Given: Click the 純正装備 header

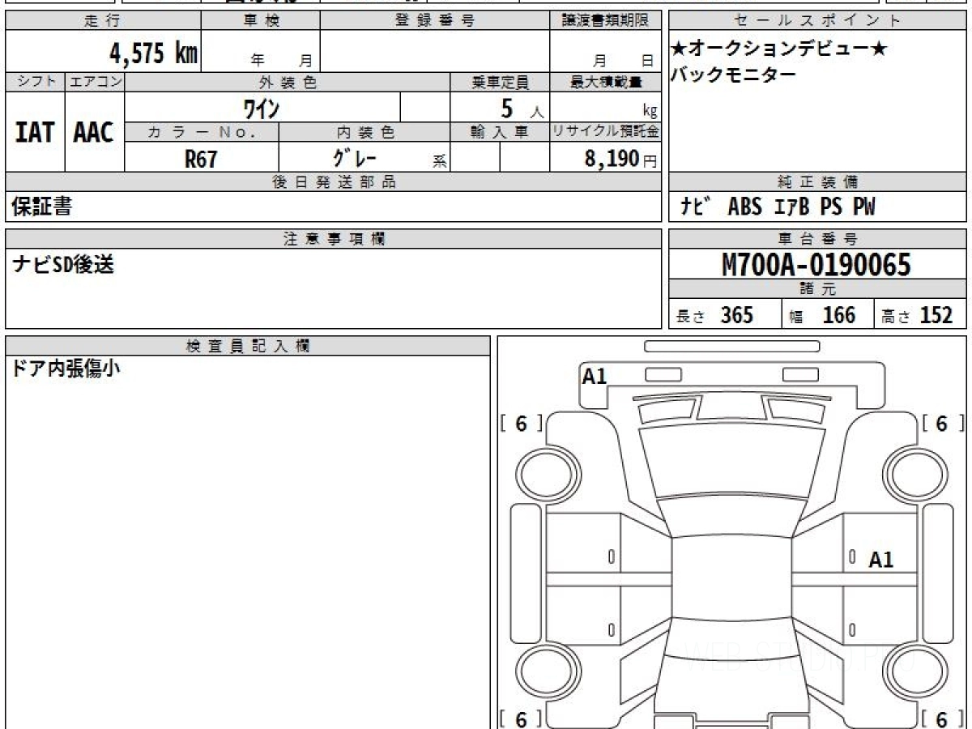Looking at the screenshot, I should (818, 182).
